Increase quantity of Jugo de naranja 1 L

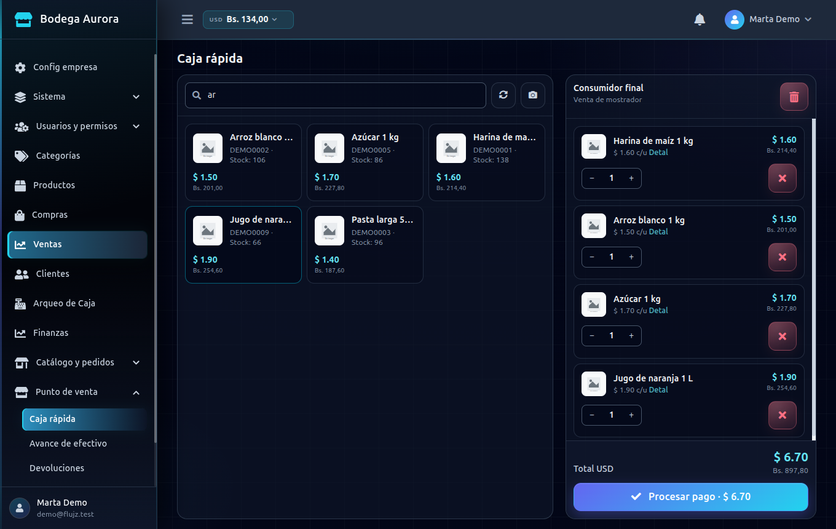click(x=631, y=415)
